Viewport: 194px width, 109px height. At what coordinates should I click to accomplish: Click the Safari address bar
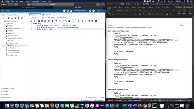tap(52, 5)
